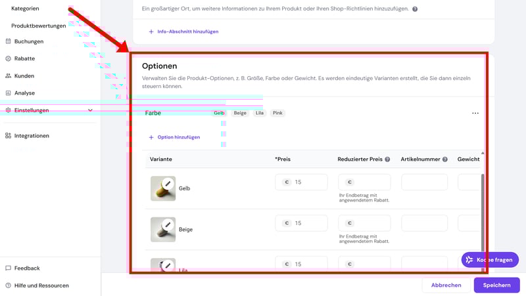The width and height of the screenshot is (526, 296).
Task: Open the Kunden section
Action: 24,75
